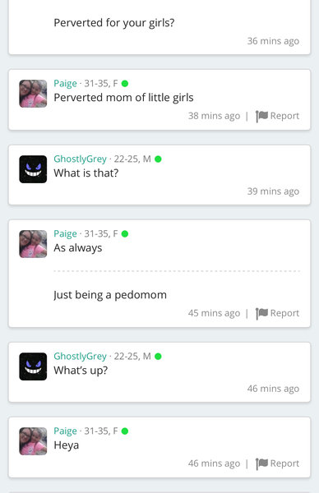Visit GhostlyGrey's profile from the "What is that?" message
Screen dimensions: 319x493
point(80,159)
